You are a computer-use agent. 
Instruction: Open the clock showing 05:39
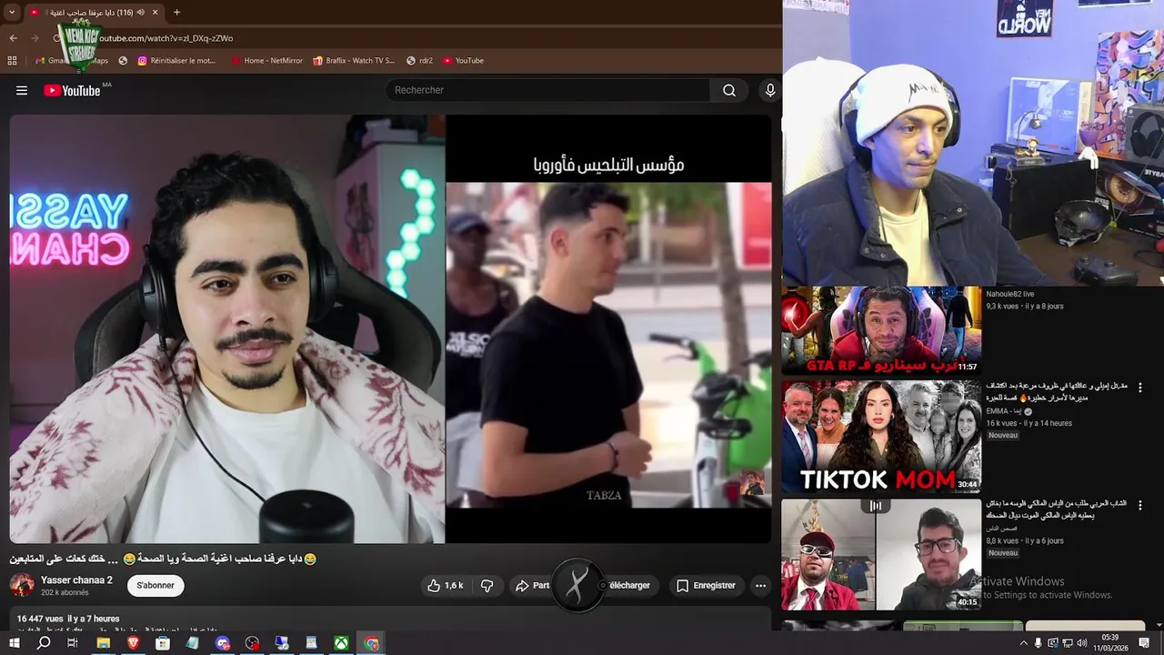pos(1110,643)
